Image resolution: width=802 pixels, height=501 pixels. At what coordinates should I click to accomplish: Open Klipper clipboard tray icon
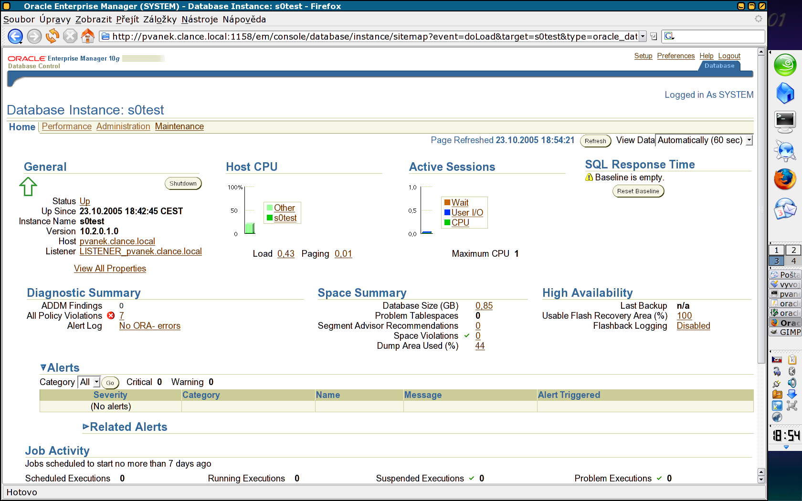click(792, 360)
